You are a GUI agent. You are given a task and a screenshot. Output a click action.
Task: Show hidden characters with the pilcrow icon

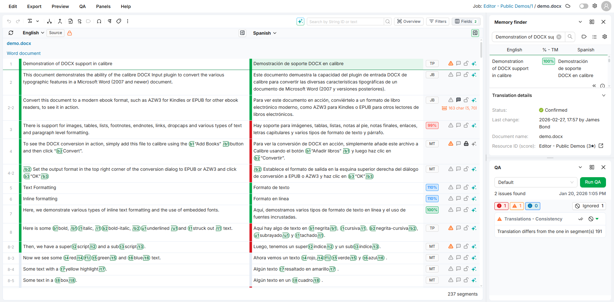coord(110,21)
